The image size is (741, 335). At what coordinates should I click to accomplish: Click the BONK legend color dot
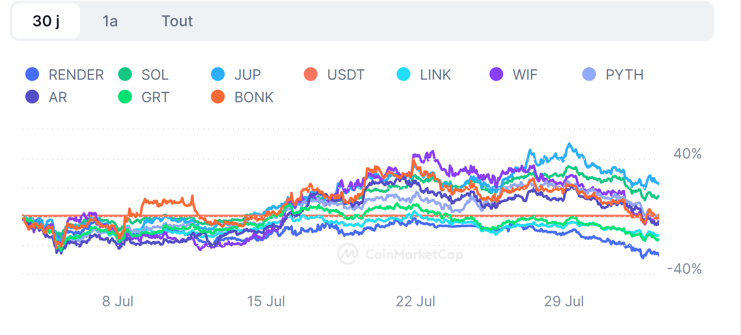point(218,97)
